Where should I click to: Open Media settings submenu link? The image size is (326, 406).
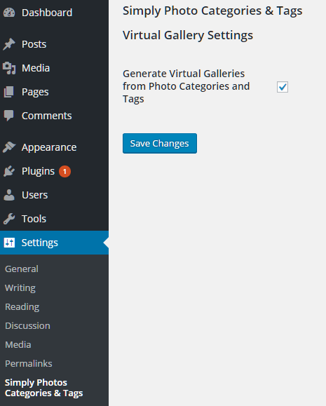pyautogui.click(x=18, y=344)
